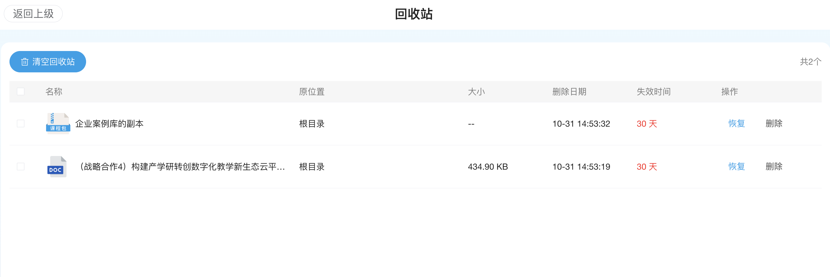Click the 操作 column header
This screenshot has width=830, height=277.
(729, 92)
